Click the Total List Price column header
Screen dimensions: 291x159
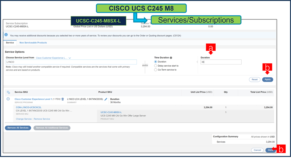pyautogui.click(x=261, y=92)
